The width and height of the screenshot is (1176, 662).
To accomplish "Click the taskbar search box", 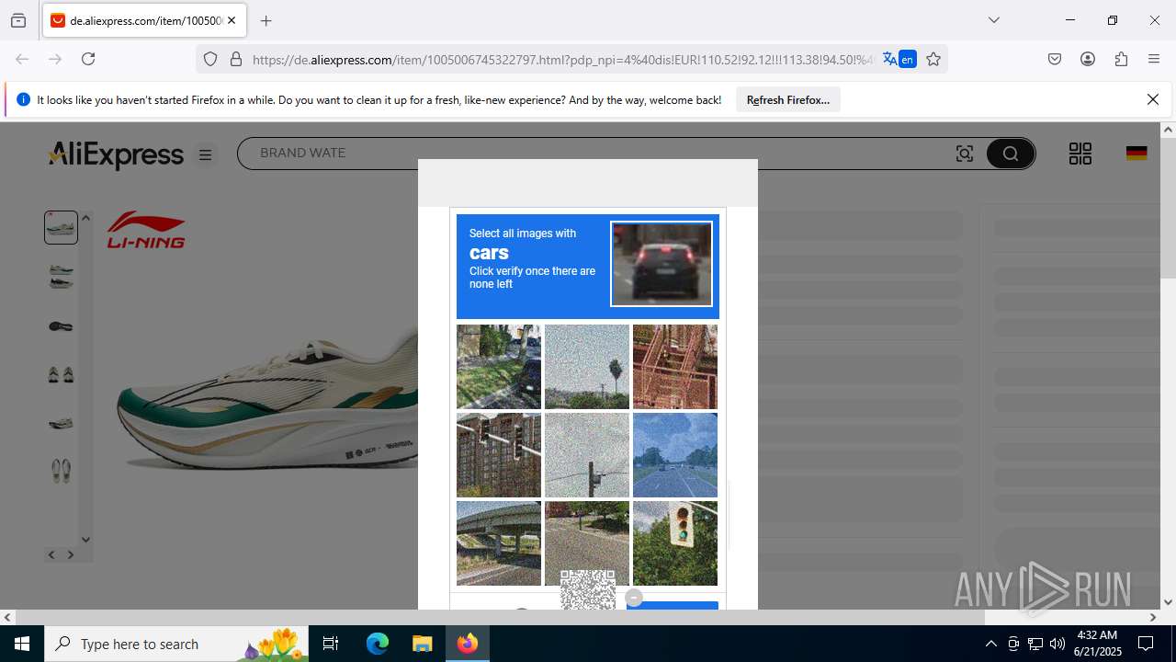I will click(x=177, y=644).
